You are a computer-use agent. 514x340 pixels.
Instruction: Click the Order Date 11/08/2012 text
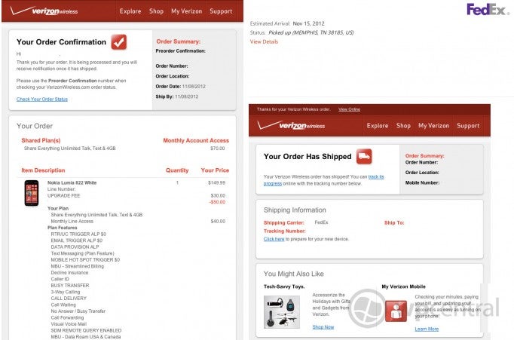[180, 86]
